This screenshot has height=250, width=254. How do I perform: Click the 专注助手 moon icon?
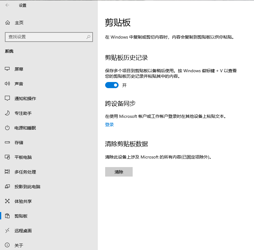click(7, 113)
